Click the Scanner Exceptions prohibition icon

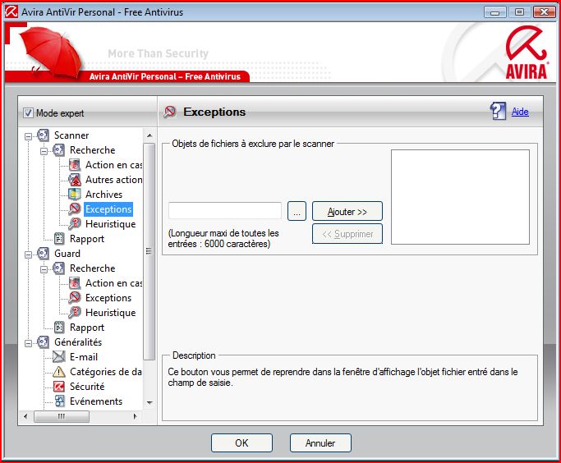click(75, 209)
